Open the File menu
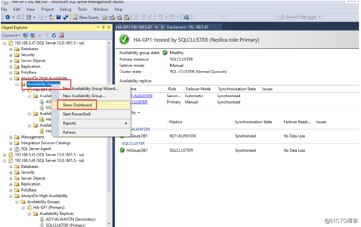This screenshot has height=227, width=361. (4, 9)
